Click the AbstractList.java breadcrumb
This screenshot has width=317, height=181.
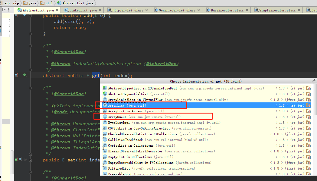75,3
